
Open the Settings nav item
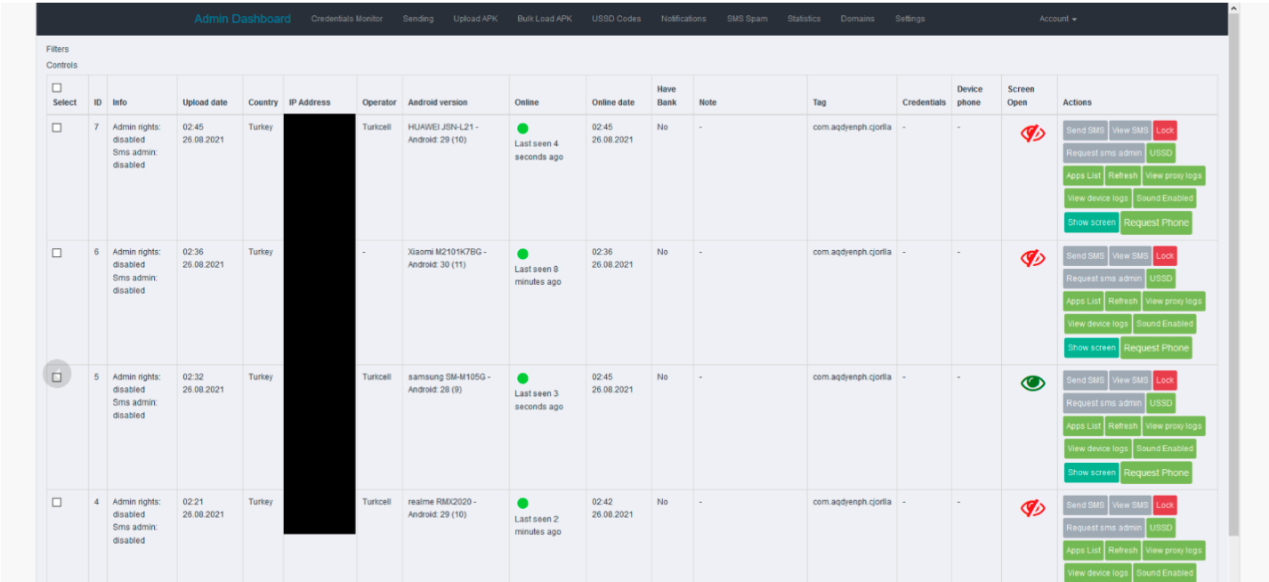tap(909, 19)
